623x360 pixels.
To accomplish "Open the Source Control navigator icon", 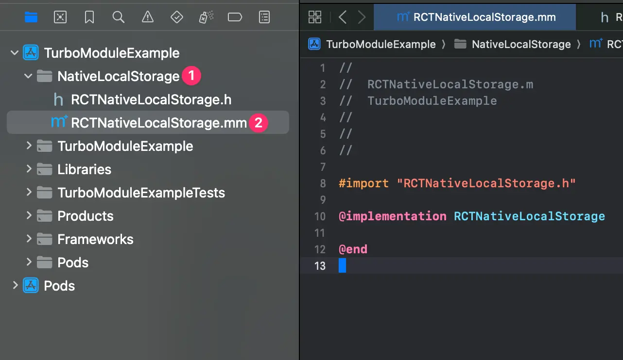I will click(x=60, y=17).
